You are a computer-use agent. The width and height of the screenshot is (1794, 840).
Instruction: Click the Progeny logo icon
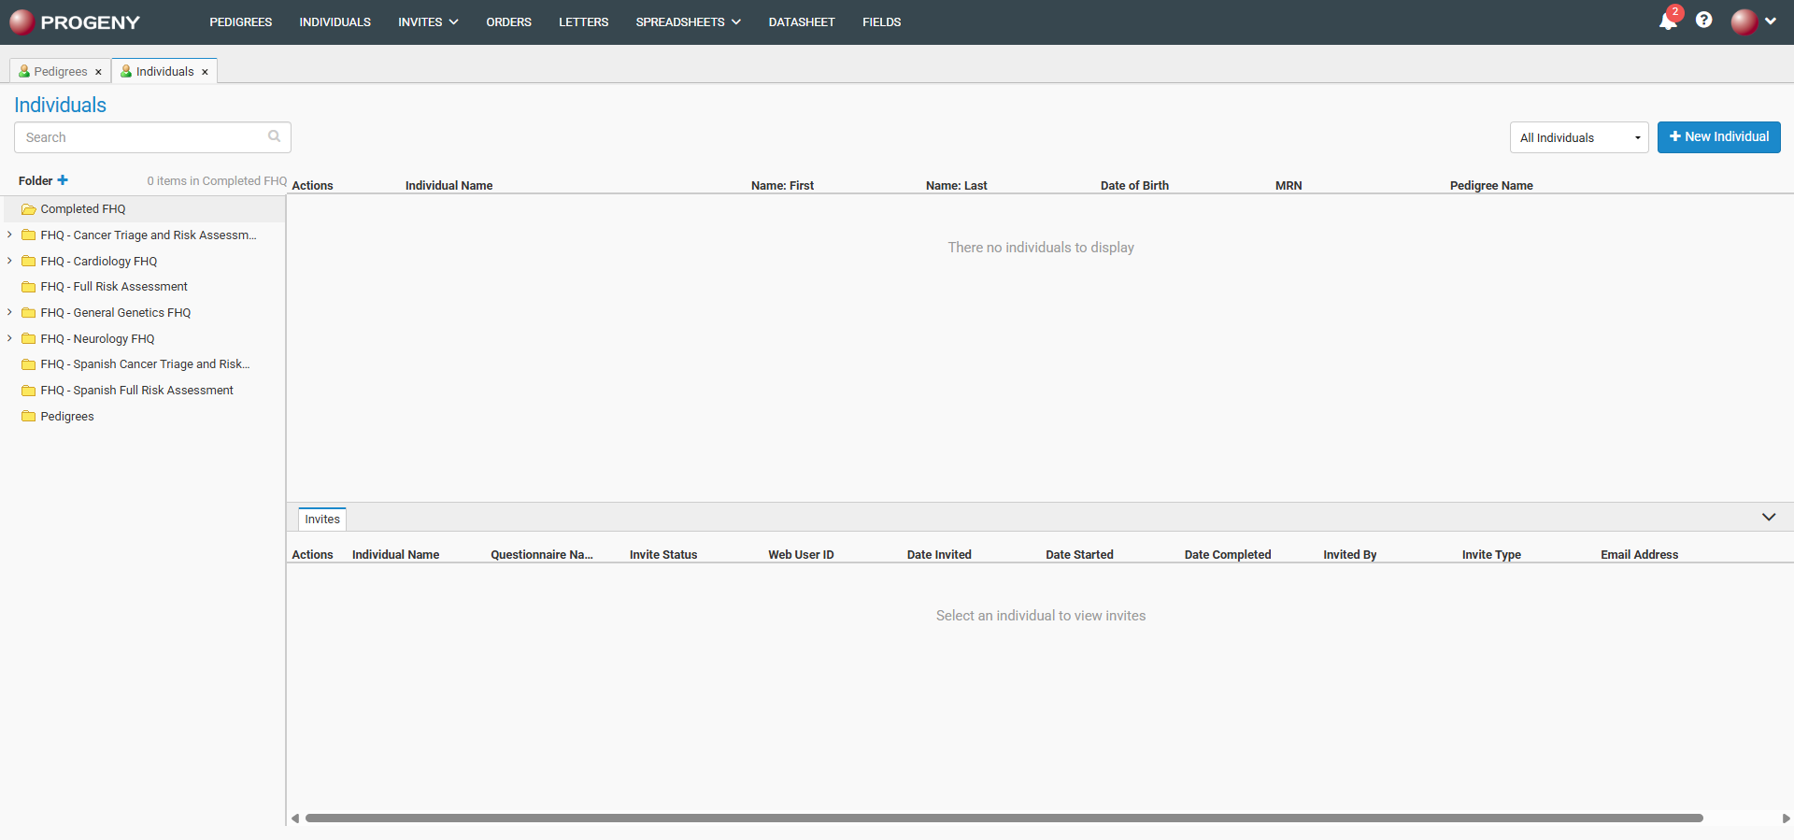[x=21, y=21]
